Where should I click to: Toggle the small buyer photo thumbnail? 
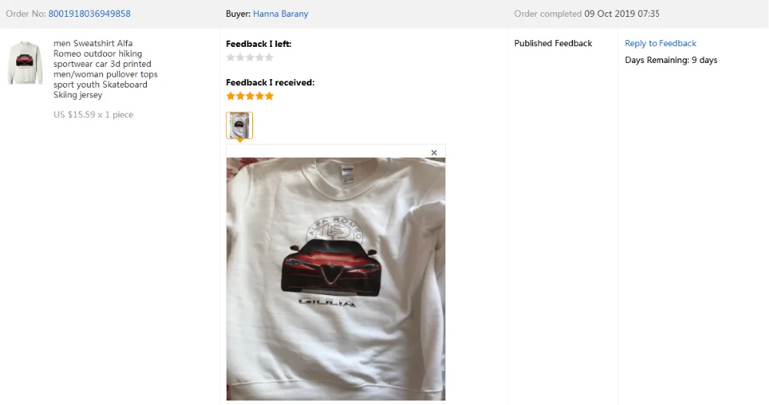(x=239, y=125)
